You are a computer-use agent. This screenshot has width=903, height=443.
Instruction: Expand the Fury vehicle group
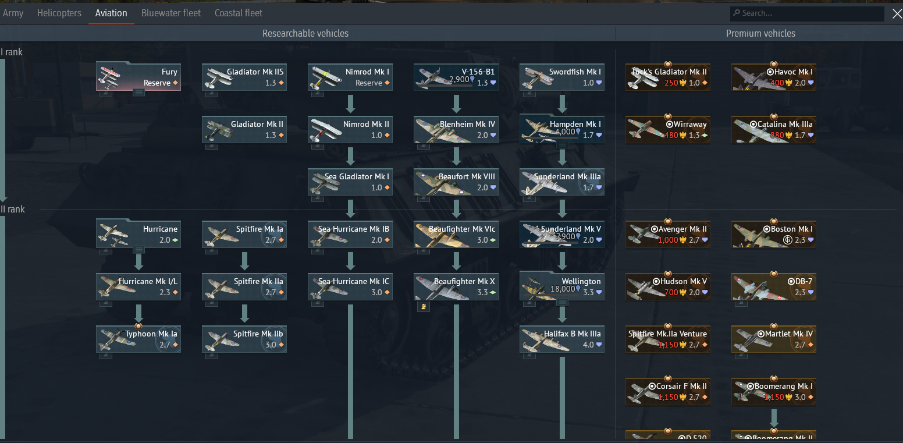click(x=138, y=92)
